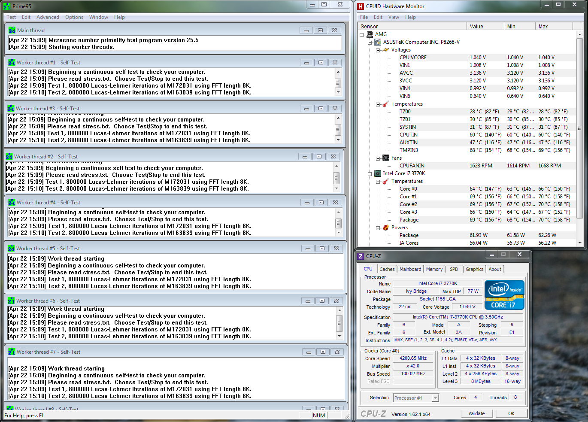Click the Sensor column header
This screenshot has width=588, height=422.
pos(412,26)
